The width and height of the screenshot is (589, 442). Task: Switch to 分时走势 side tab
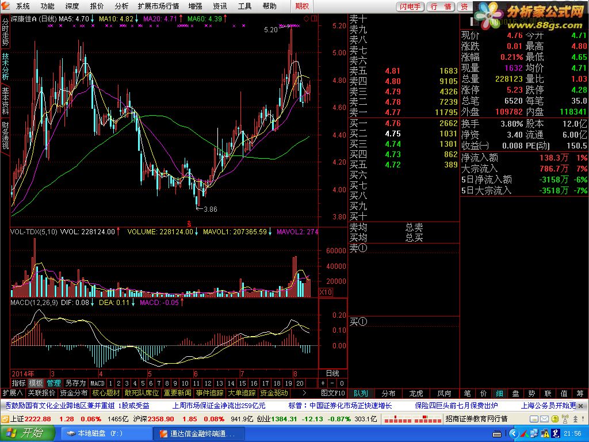[5, 32]
